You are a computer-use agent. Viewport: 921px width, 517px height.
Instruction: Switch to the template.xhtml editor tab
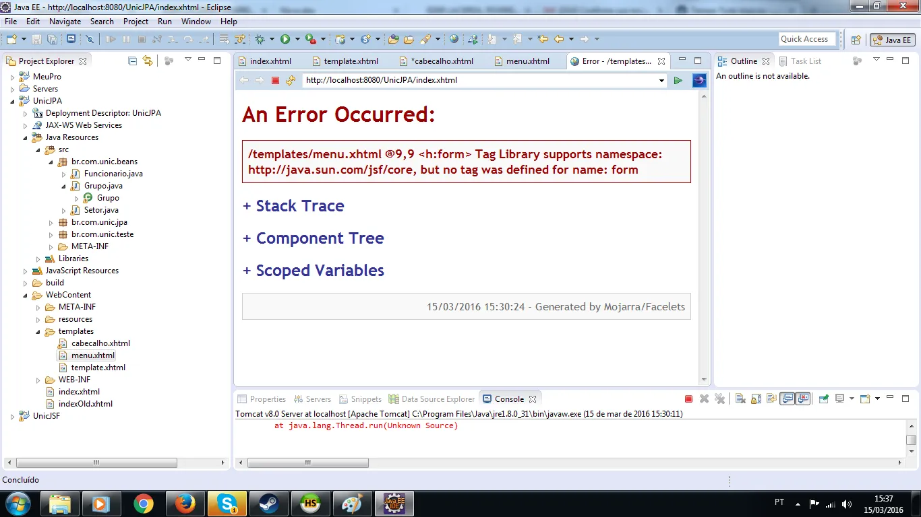[346, 61]
